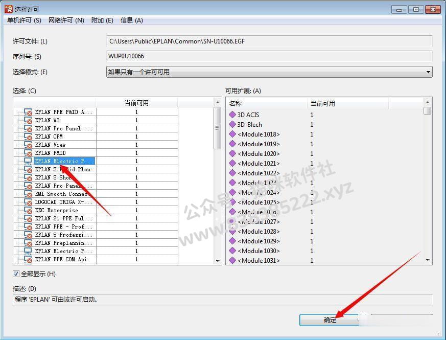Click the EPLAN CPM license icon
The height and width of the screenshot is (340, 446).
click(28, 137)
